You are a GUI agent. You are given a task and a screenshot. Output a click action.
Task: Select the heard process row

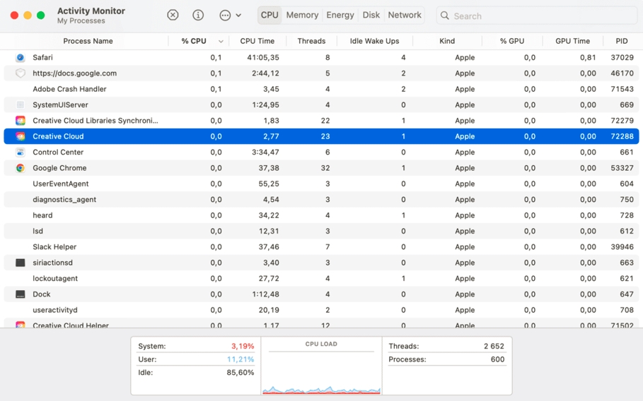[x=321, y=215]
